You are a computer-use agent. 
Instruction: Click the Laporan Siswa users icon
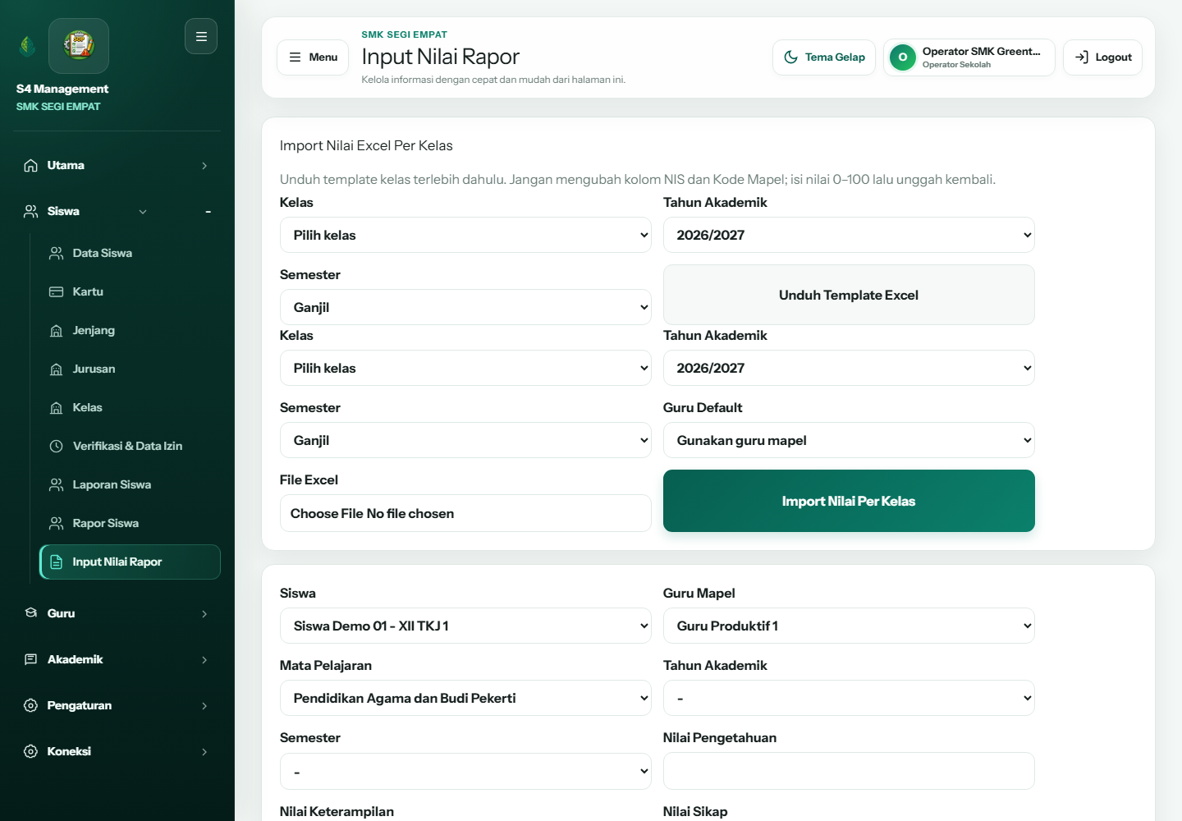[x=56, y=484]
